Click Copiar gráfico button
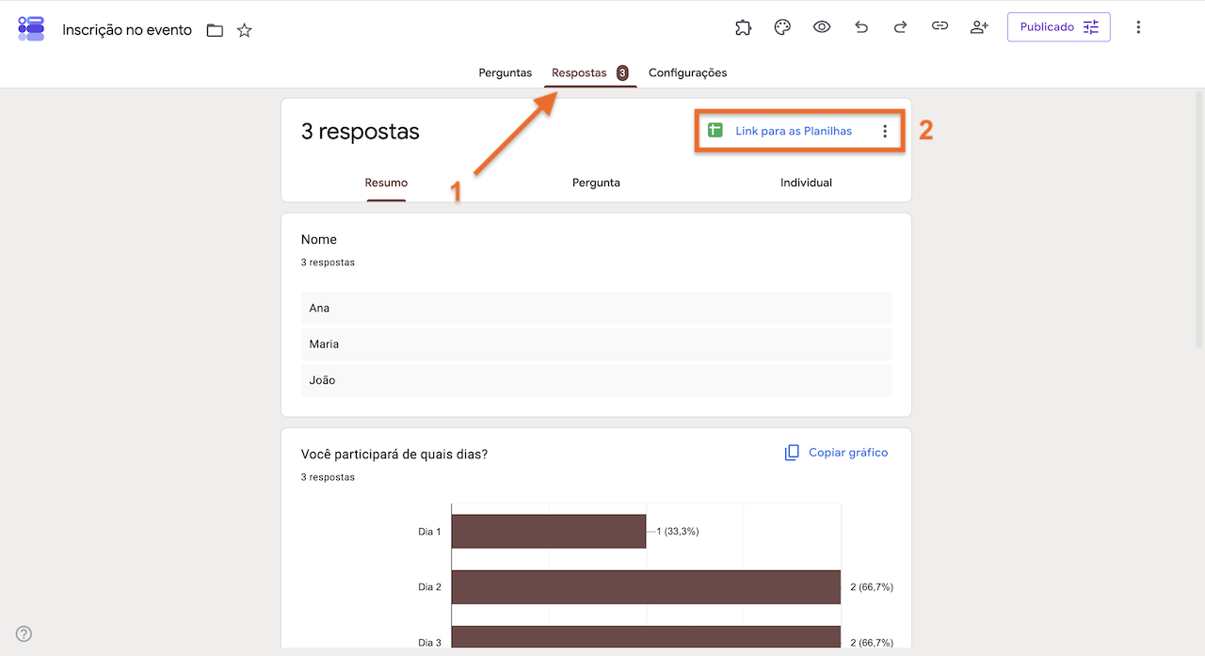Image resolution: width=1205 pixels, height=656 pixels. [x=836, y=453]
